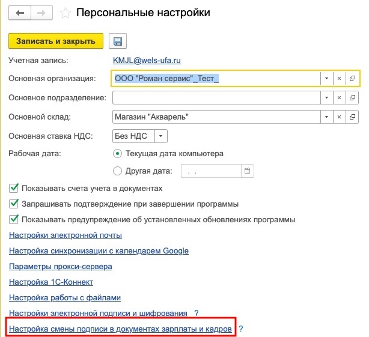Screen dimensions: 369x337
Task: Select Текущая дата компьютера option
Action: pos(117,154)
